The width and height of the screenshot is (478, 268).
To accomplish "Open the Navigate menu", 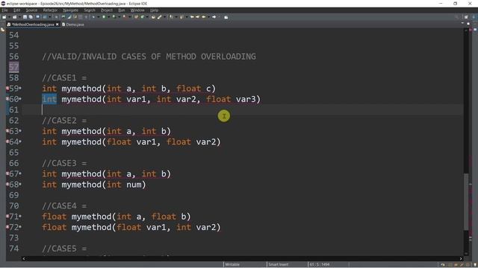I will [x=70, y=10].
